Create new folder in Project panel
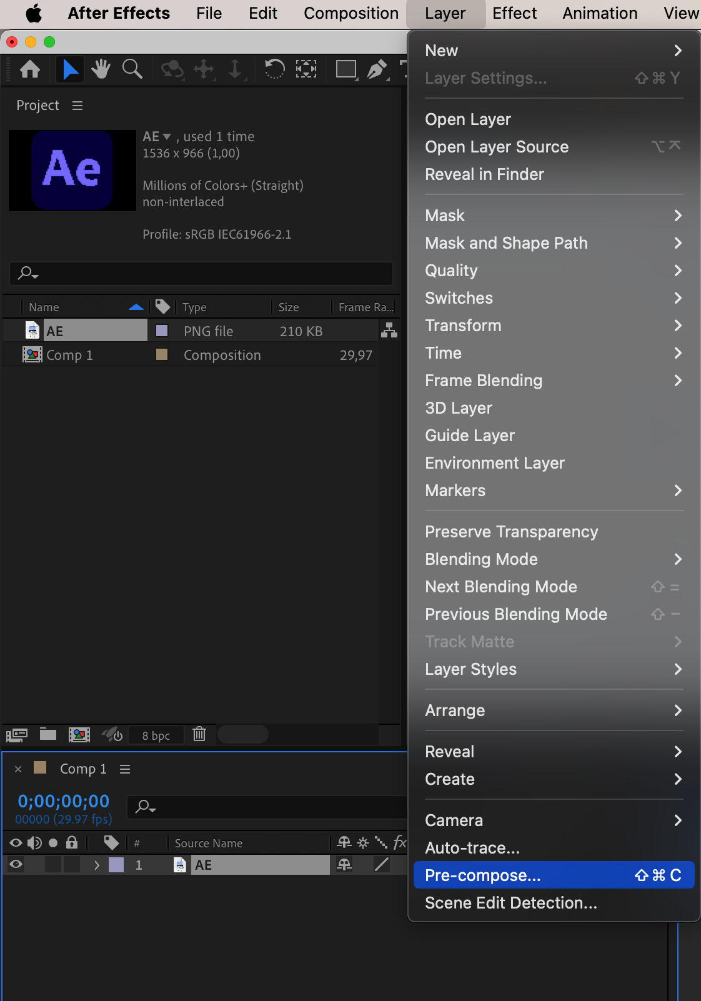This screenshot has height=1001, width=701. click(x=48, y=734)
